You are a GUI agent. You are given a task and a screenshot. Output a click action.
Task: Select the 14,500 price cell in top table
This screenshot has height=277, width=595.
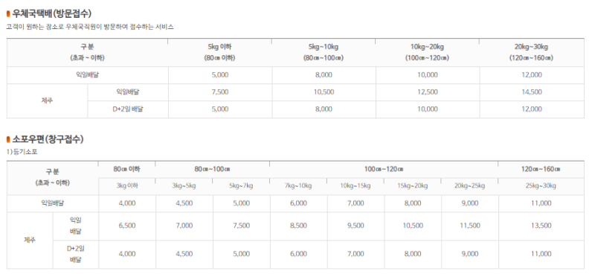pos(532,92)
